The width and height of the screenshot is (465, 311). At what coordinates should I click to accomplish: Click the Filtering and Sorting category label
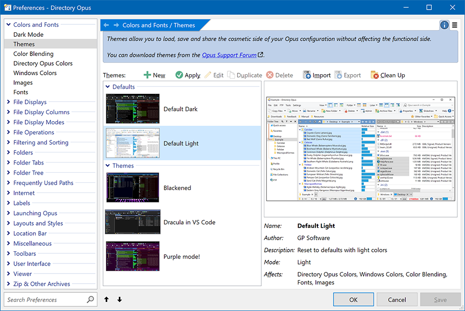[x=41, y=142]
